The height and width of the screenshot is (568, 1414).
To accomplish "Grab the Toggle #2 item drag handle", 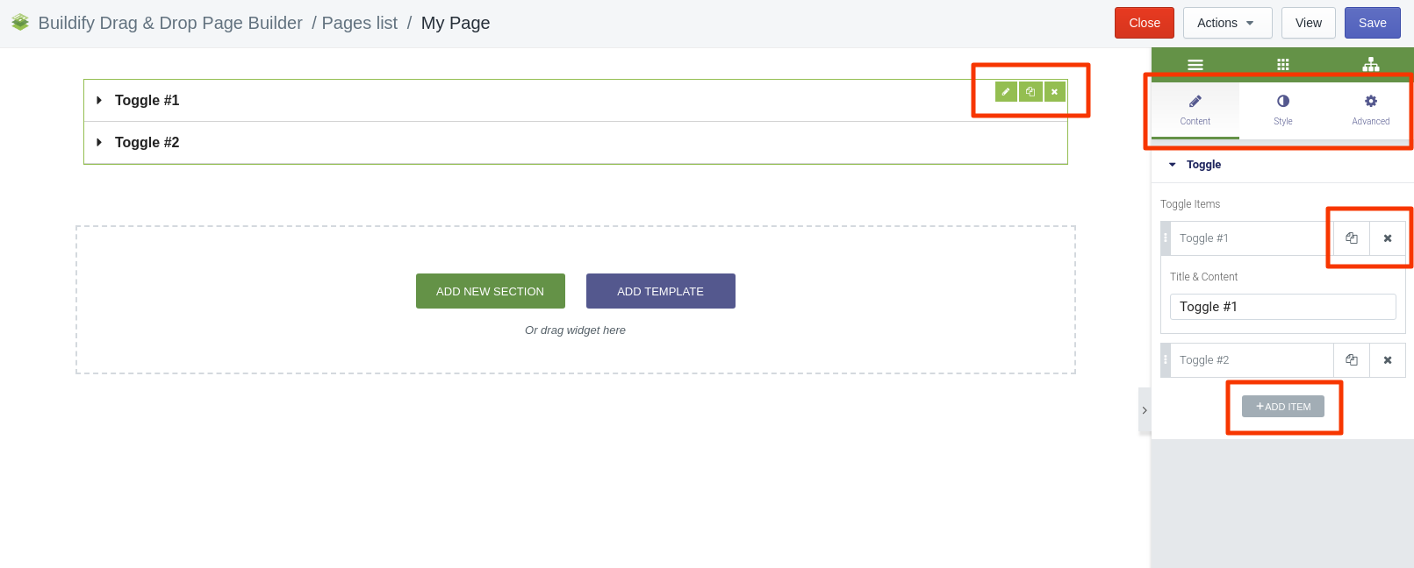I will [x=1166, y=360].
